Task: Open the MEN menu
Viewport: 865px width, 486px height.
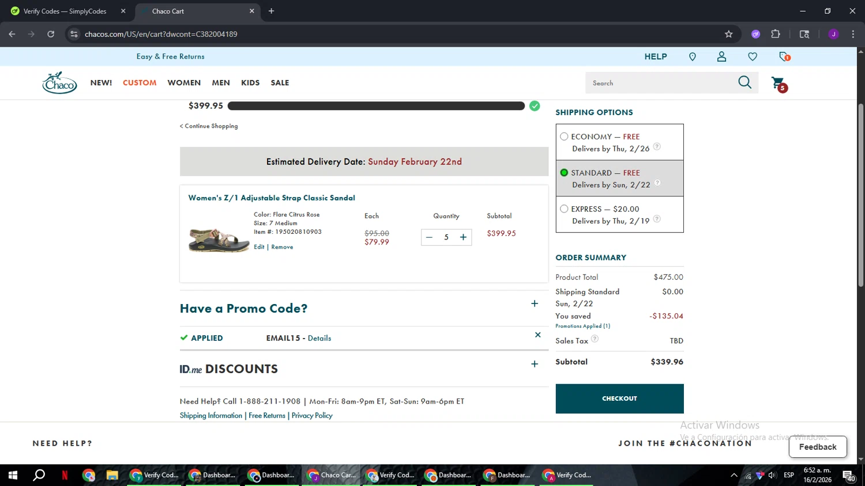Action: click(221, 83)
